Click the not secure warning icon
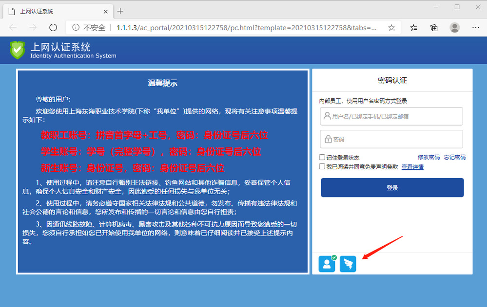The image size is (487, 307). click(x=76, y=28)
